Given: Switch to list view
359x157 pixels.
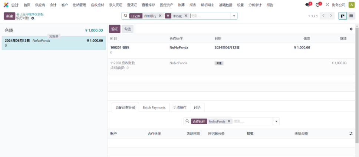Looking at the screenshot, I should pos(351,16).
